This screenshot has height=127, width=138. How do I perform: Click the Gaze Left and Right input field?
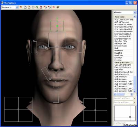click(x=123, y=98)
